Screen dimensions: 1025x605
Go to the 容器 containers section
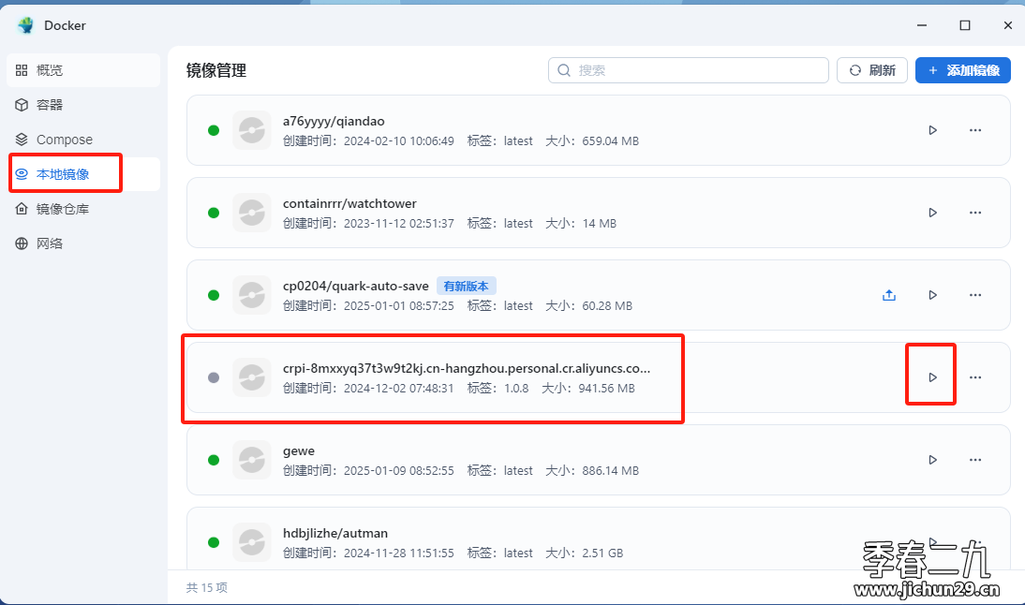[x=83, y=105]
